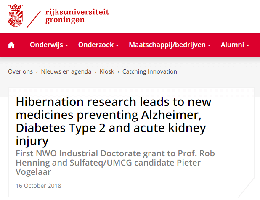The width and height of the screenshot is (260, 200).
Task: Open the Onderwijs menu
Action: click(49, 45)
